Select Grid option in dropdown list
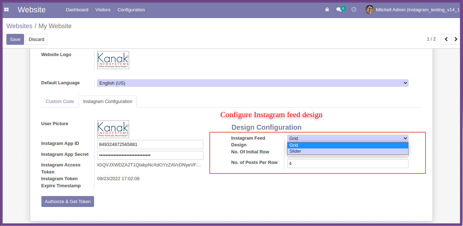 click(348, 145)
